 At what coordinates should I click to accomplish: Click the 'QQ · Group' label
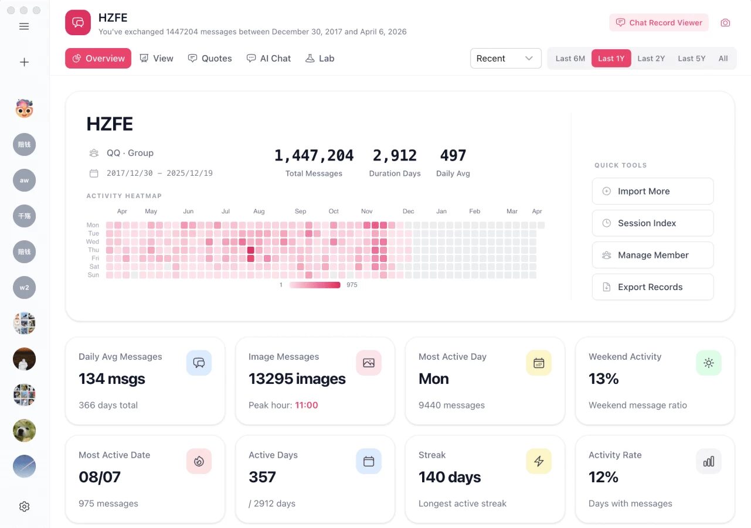pyautogui.click(x=130, y=153)
